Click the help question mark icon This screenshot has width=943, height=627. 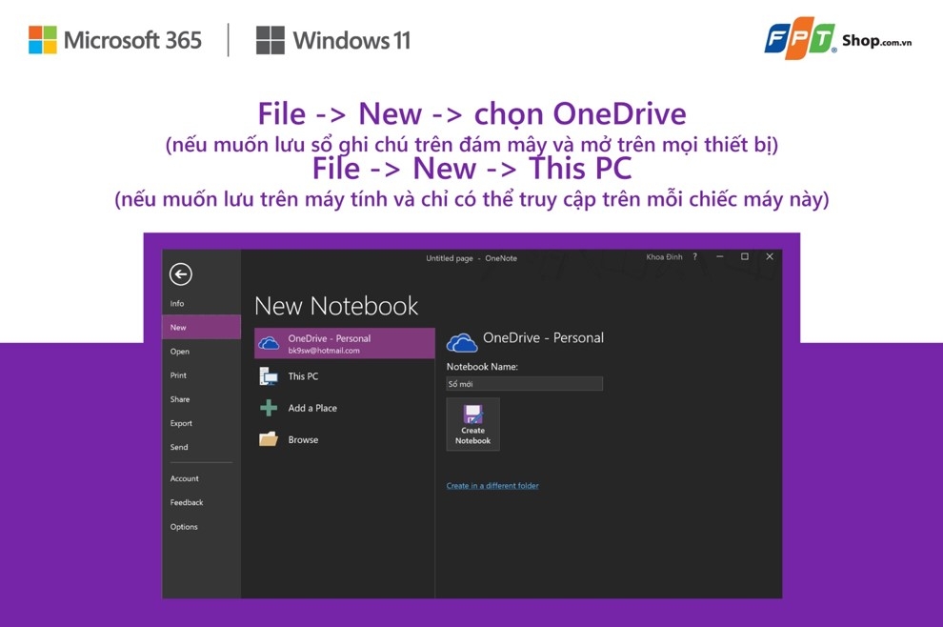click(693, 256)
